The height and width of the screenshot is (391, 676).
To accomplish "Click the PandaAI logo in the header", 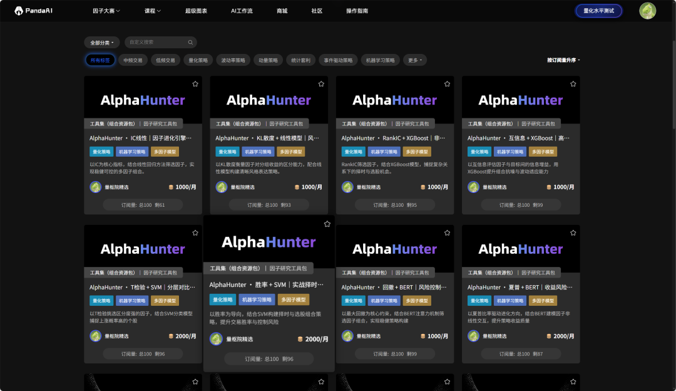I will 33,11.
